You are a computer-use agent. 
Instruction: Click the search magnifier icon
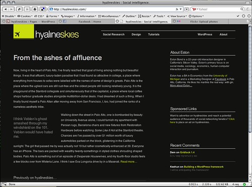click(x=242, y=9)
